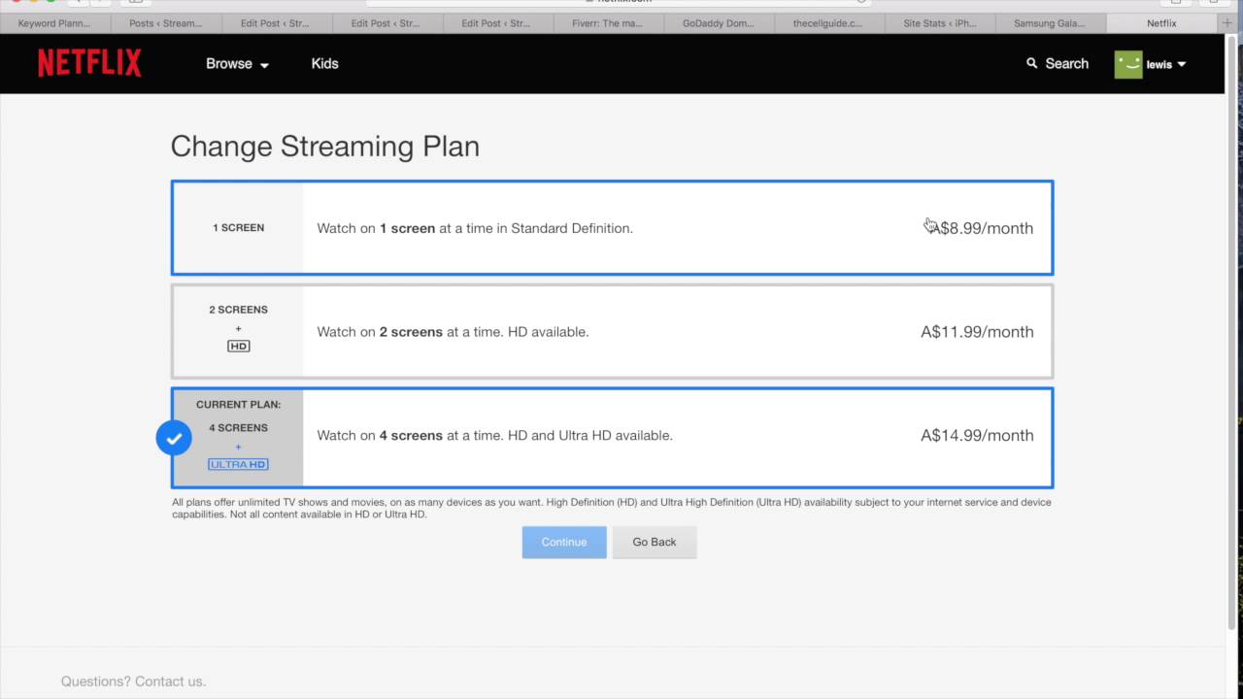Switch to the GoDaddy browser tab
Image resolution: width=1243 pixels, height=699 pixels.
click(x=718, y=23)
